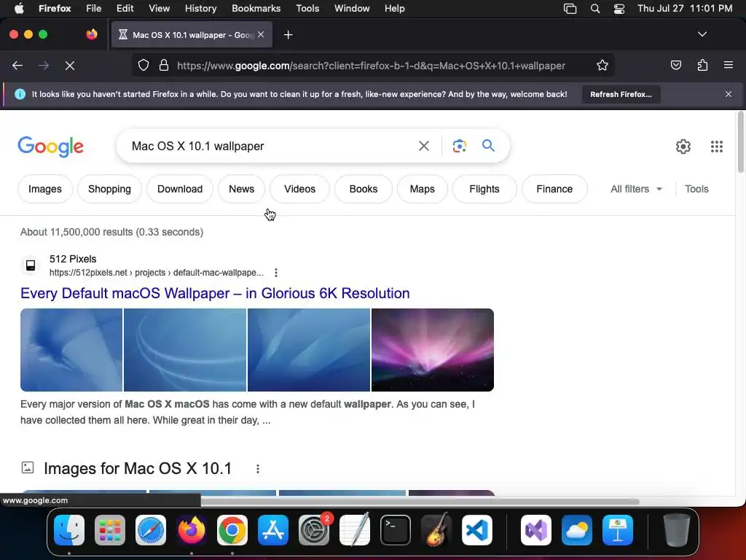Open the third blue wallpaper thumbnail
746x560 pixels.
[309, 350]
